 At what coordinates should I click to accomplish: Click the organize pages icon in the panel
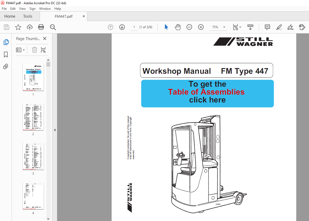point(43,50)
